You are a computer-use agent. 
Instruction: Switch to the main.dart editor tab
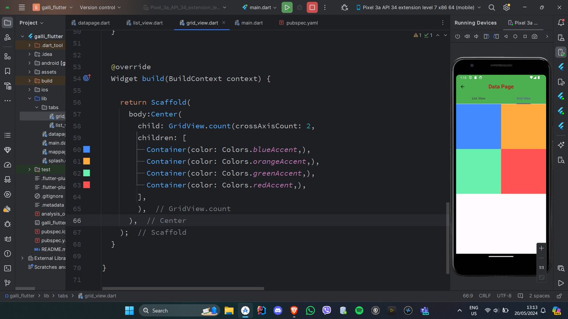pyautogui.click(x=249, y=23)
